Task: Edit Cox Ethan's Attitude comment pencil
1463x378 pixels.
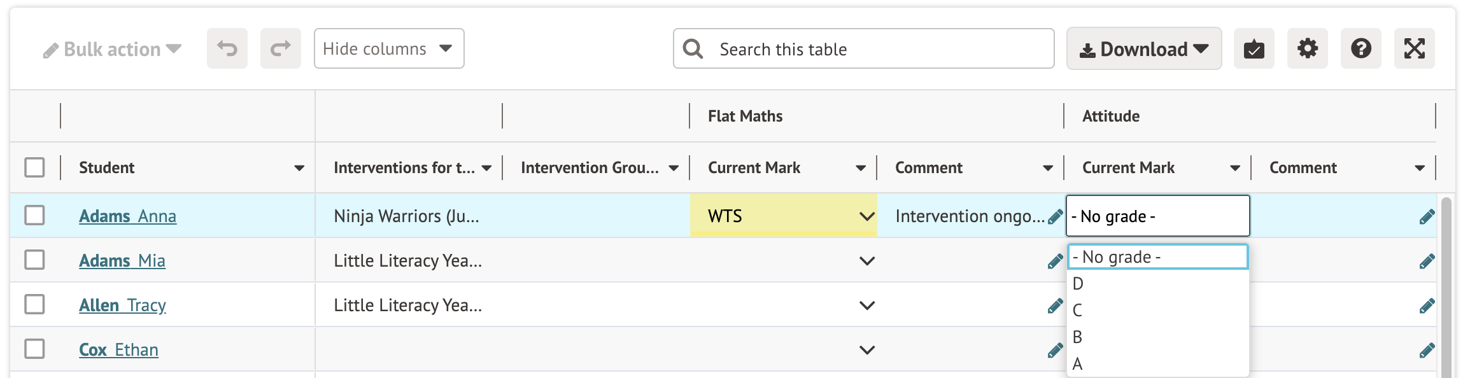Action: (x=1426, y=351)
